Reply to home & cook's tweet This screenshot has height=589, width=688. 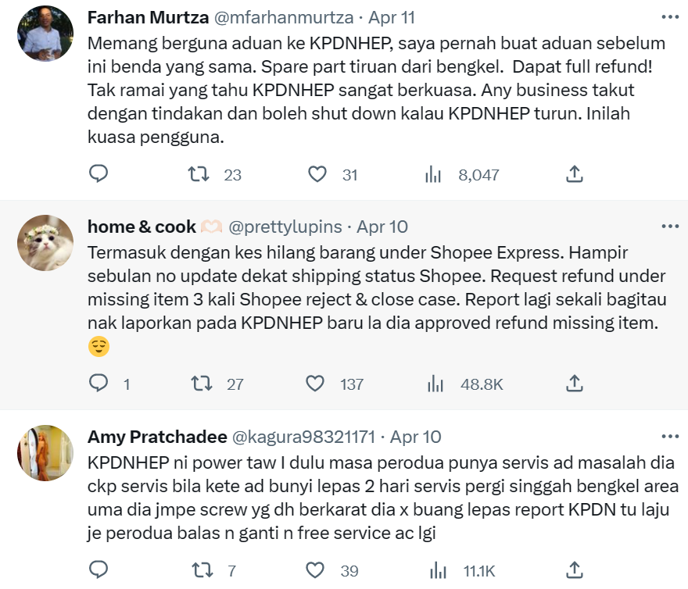[x=99, y=384]
